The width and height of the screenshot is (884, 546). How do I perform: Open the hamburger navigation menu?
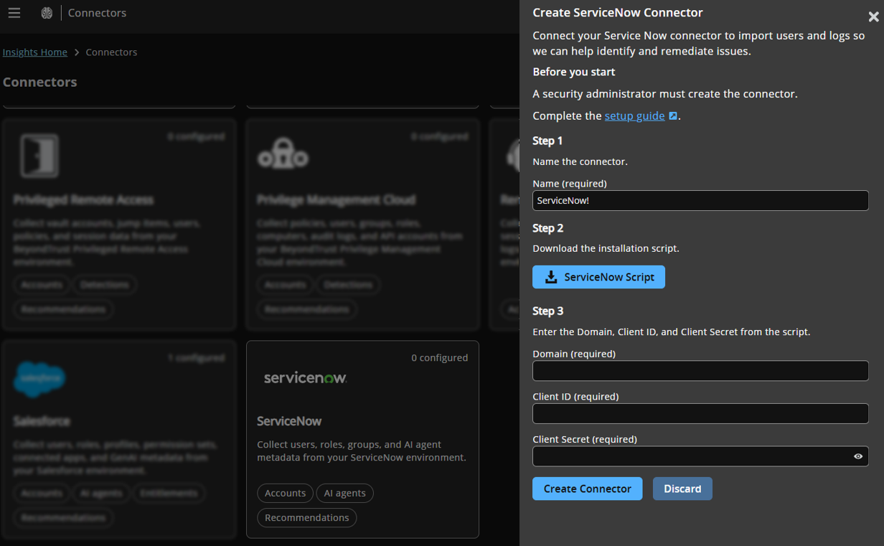14,13
